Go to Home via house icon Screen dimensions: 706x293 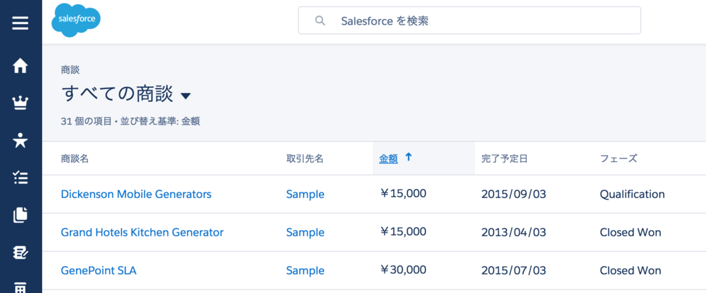(x=20, y=66)
